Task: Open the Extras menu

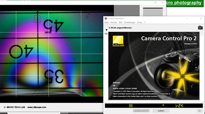Action: coord(140,22)
